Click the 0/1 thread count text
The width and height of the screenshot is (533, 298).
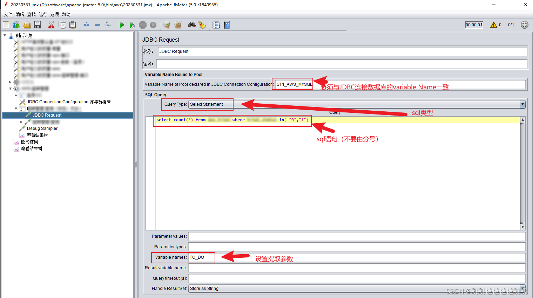coord(511,25)
